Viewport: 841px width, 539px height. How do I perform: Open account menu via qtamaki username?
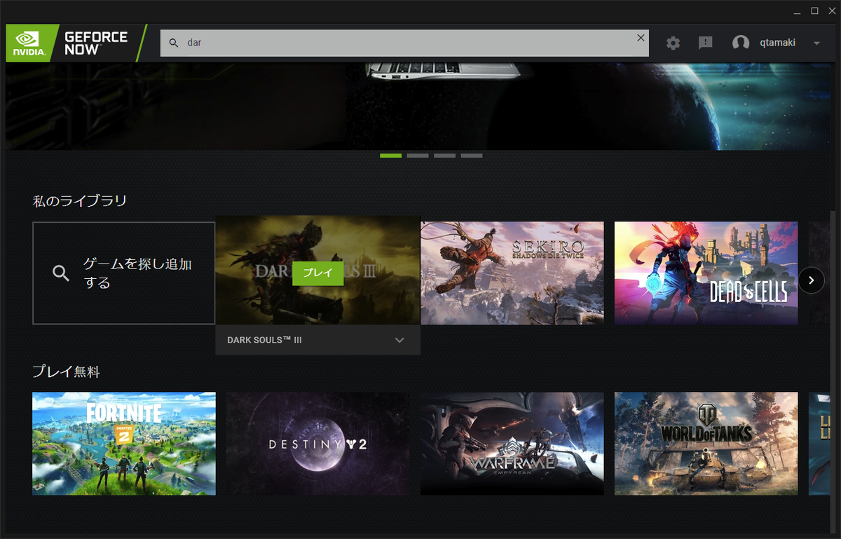coord(777,43)
